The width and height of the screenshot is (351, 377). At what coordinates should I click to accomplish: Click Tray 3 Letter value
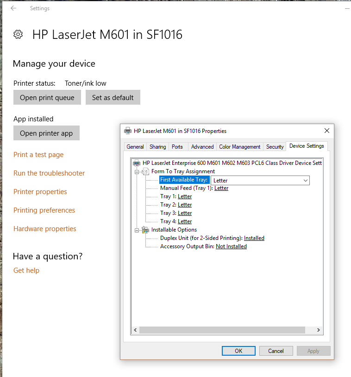185,213
